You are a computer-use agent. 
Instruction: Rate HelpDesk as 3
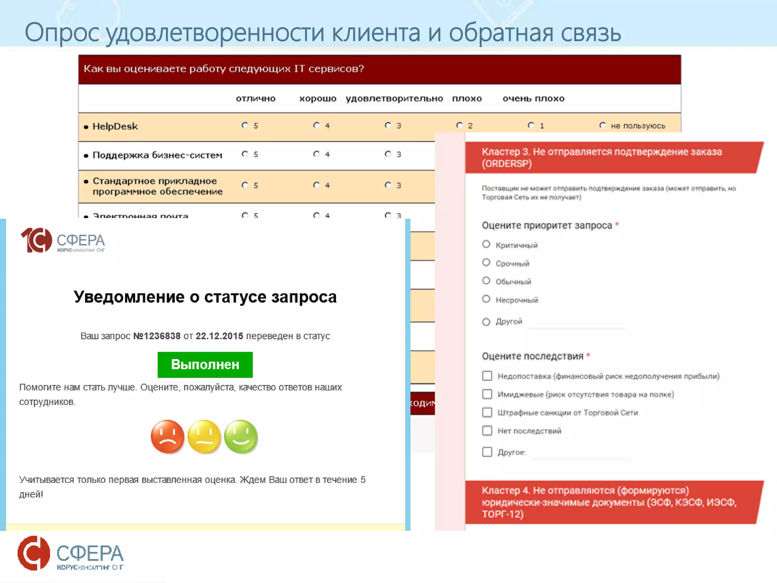pyautogui.click(x=388, y=125)
